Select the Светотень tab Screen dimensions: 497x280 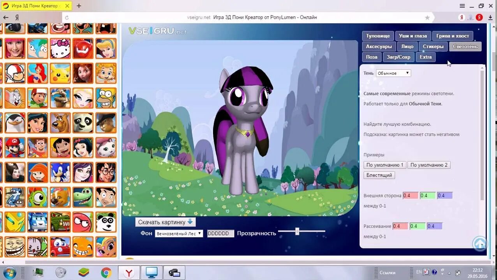465,46
